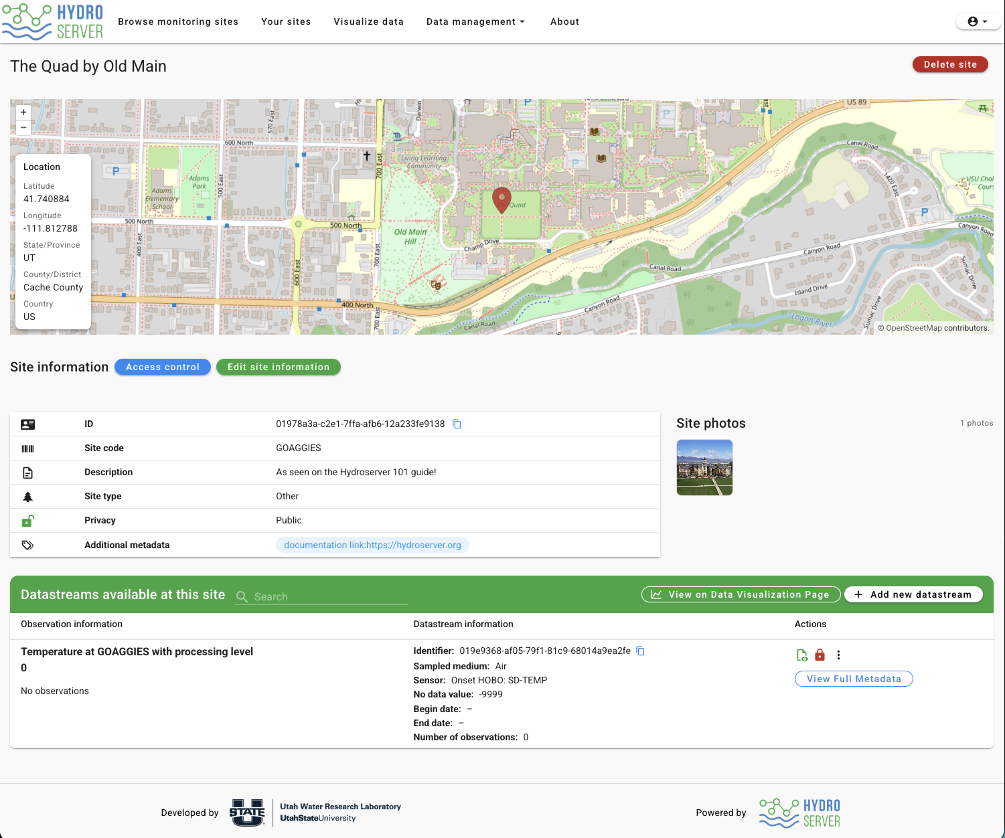1005x838 pixels.
Task: Click the Delete site button
Action: pyautogui.click(x=950, y=64)
